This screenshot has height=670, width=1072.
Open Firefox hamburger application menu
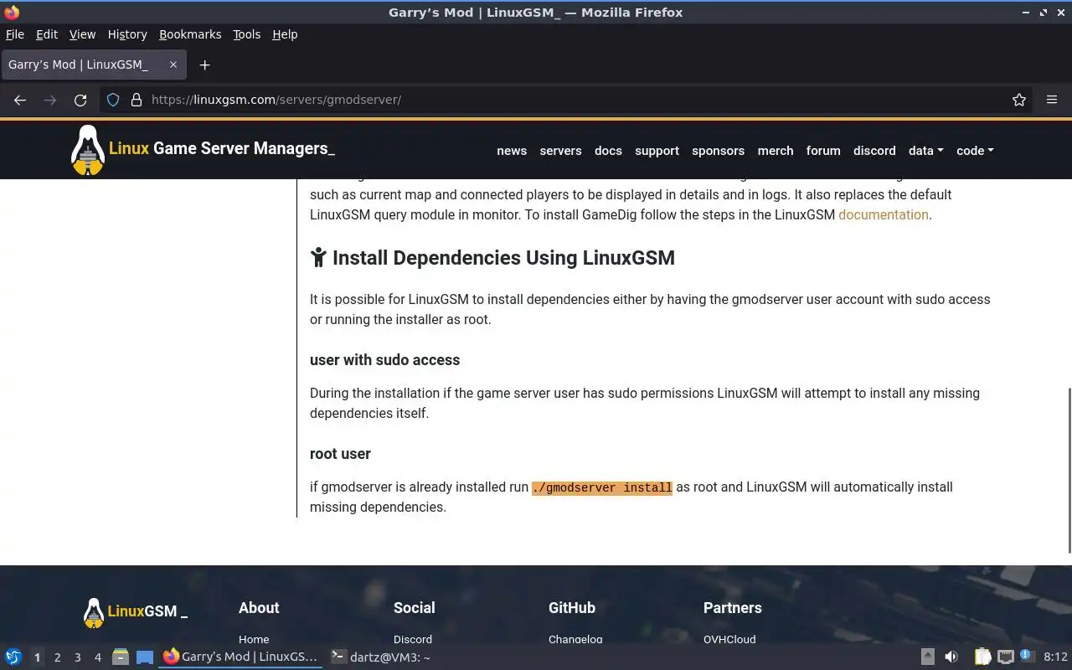tap(1052, 100)
